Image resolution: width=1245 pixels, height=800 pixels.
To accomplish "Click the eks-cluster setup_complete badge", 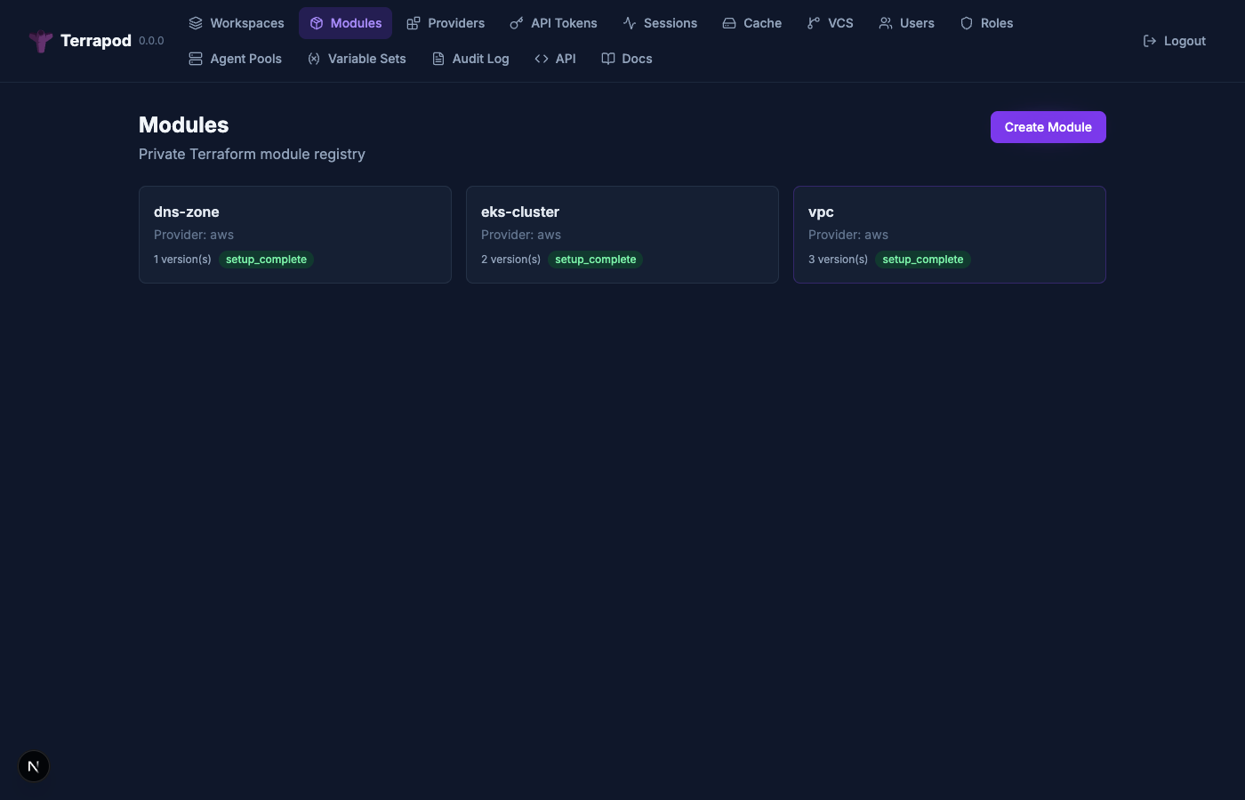I will point(596,260).
